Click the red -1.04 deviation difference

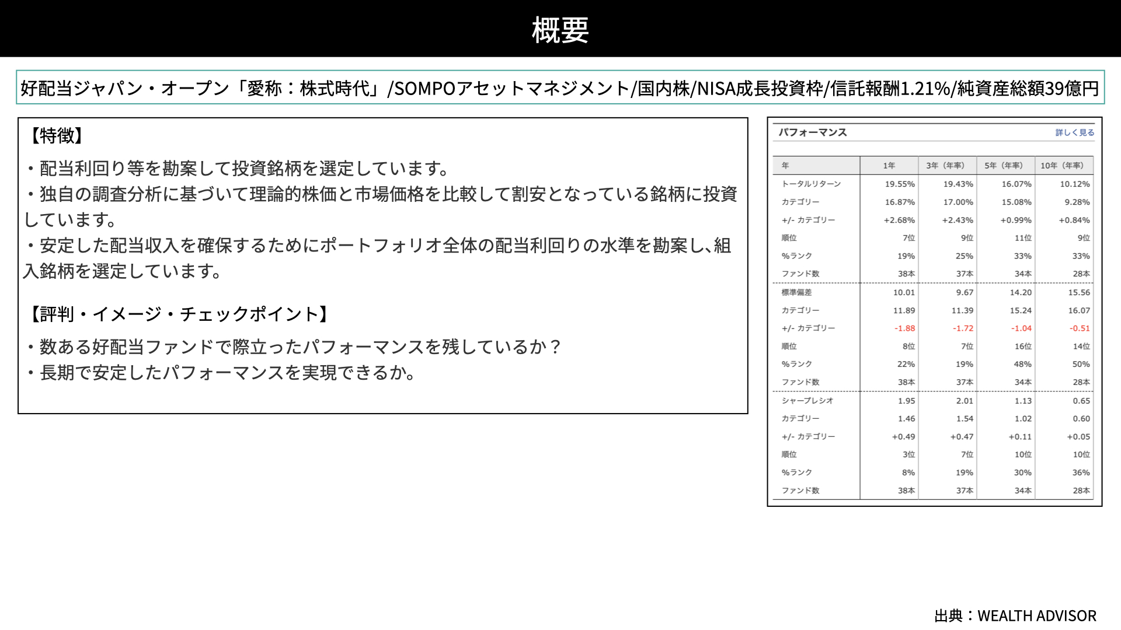tap(1021, 328)
